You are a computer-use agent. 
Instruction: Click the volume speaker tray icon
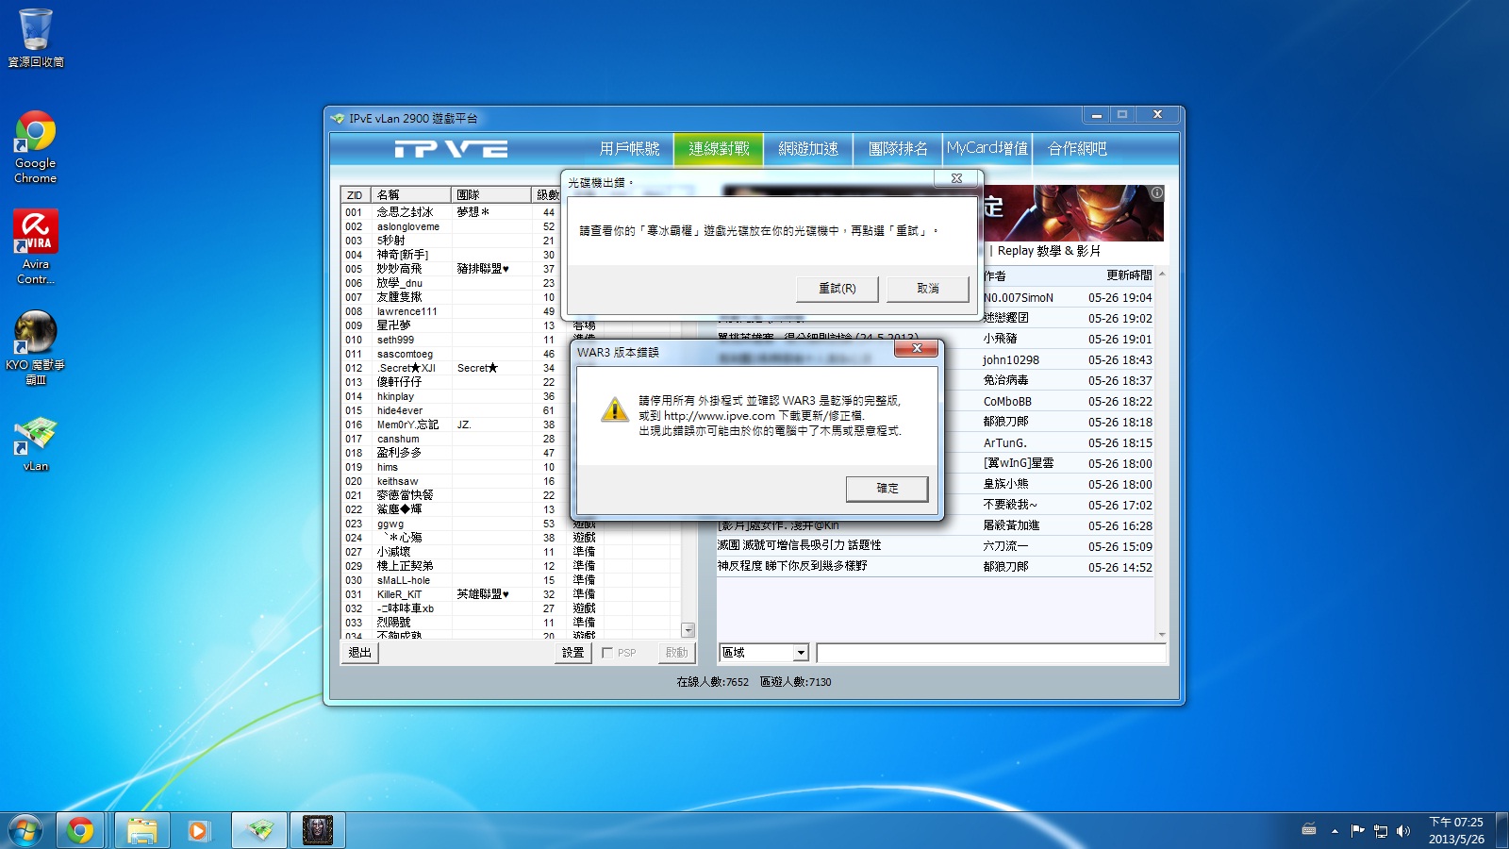[x=1403, y=831]
